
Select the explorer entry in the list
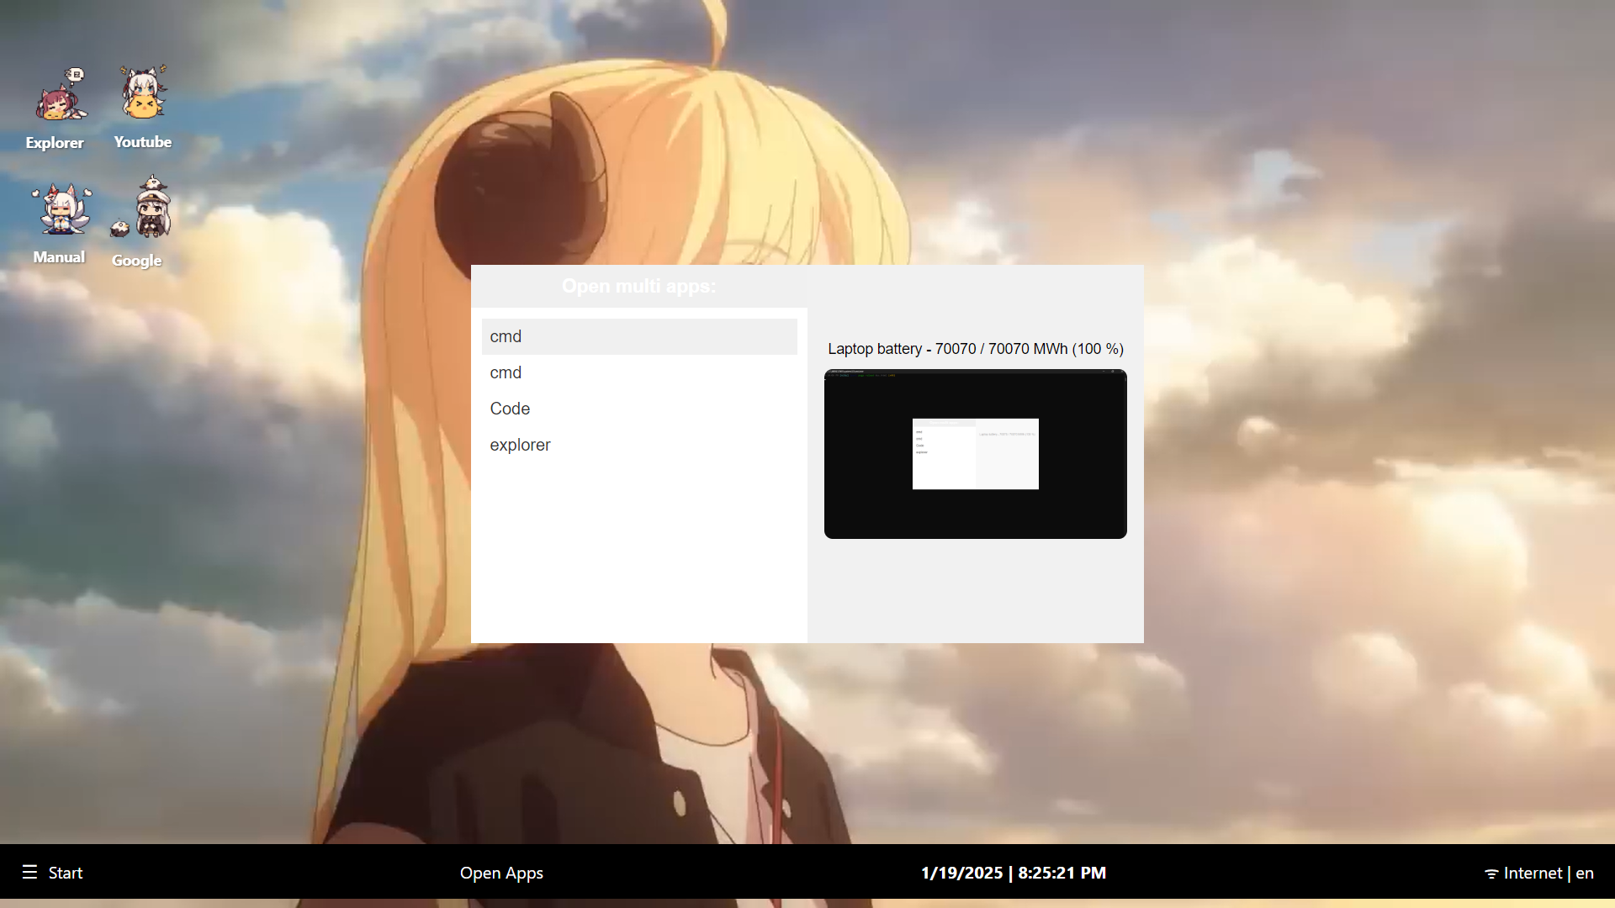click(x=639, y=445)
